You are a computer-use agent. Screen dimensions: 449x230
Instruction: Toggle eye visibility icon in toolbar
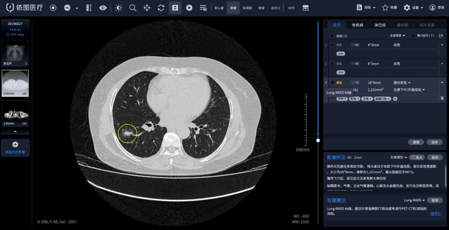pos(103,8)
